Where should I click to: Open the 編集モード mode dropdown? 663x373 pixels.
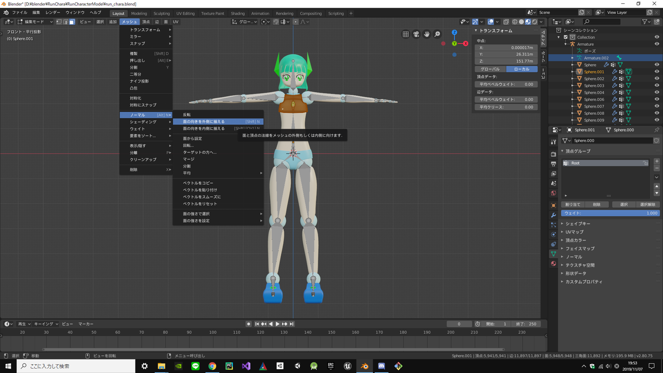point(35,22)
